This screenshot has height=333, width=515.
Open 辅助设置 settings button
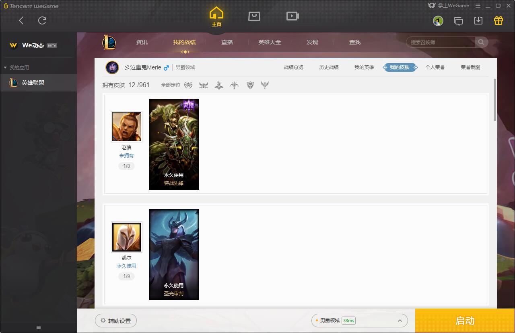point(116,321)
